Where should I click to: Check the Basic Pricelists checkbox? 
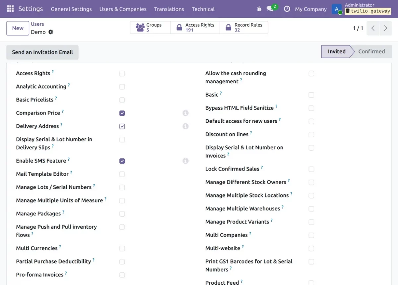coord(122,100)
